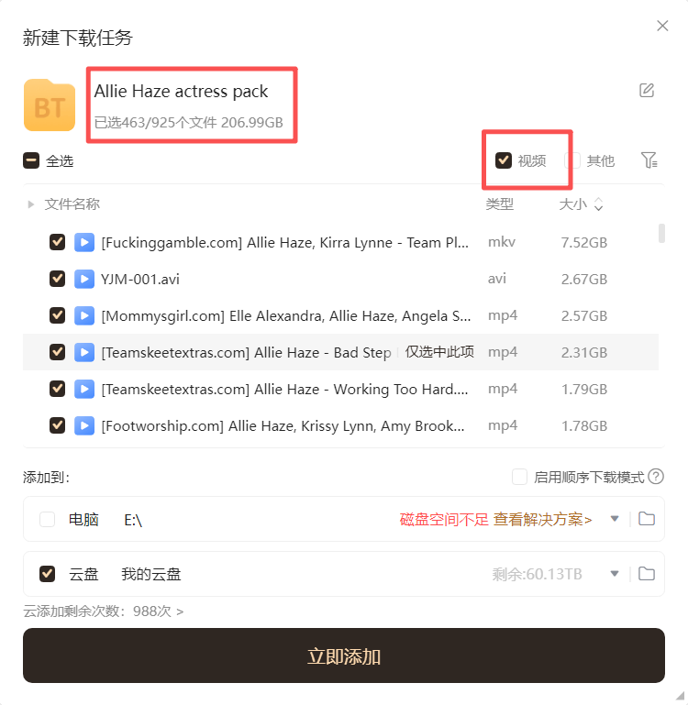The height and width of the screenshot is (705, 688).
Task: Uncheck the 视频 filter checkbox
Action: point(503,160)
